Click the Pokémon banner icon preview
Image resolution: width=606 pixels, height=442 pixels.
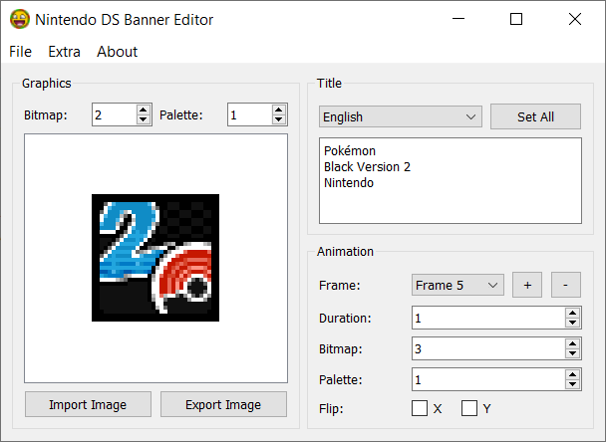click(x=155, y=258)
